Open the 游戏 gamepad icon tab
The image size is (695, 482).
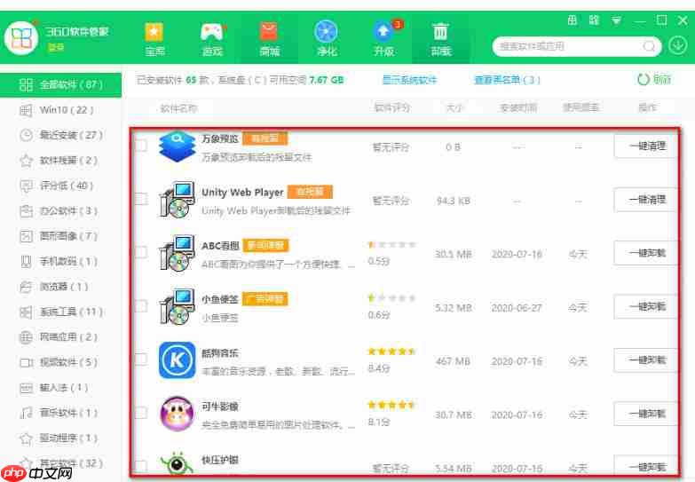pos(212,39)
